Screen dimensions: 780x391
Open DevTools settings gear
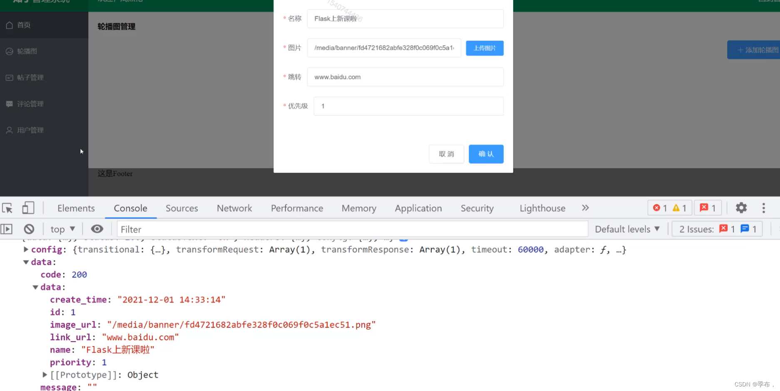coord(741,208)
